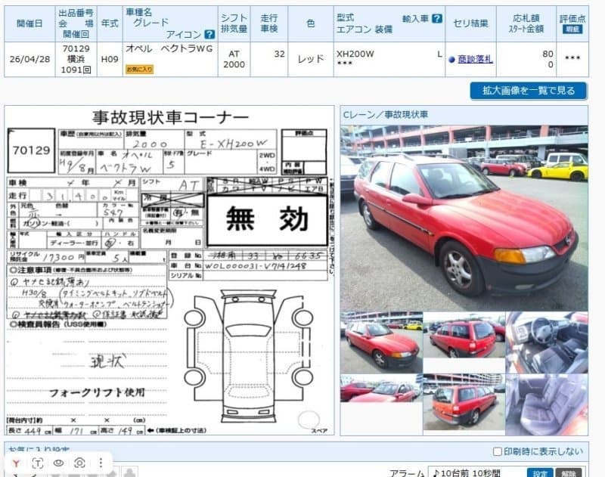
Task: Open the rear-quarter thumbnail in first row
Action: (464, 335)
